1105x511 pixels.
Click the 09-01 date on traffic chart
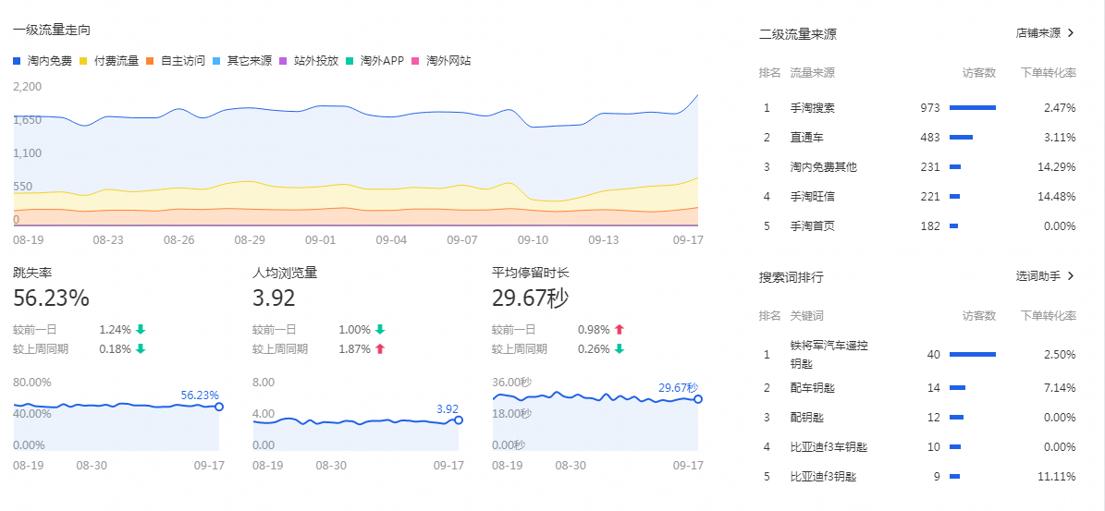point(320,240)
